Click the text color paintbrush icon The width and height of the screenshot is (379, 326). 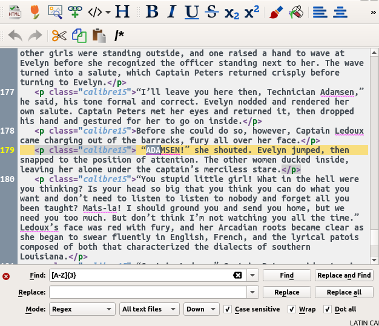[x=276, y=12]
